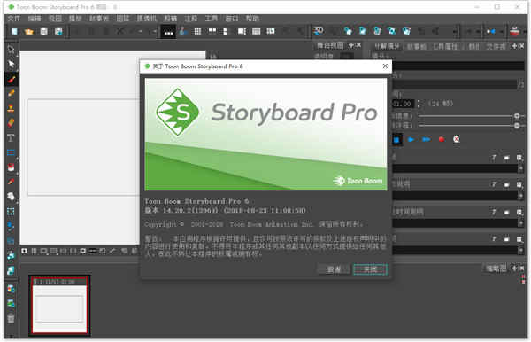This screenshot has height=342, width=531.
Task: Select the Stamp tool in left toolbar
Action: (11, 108)
